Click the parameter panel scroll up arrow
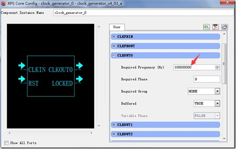The width and height of the screenshot is (236, 149). point(224,34)
